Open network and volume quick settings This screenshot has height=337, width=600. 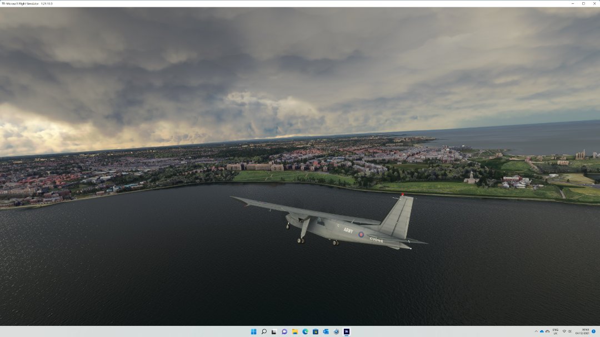tap(567, 331)
